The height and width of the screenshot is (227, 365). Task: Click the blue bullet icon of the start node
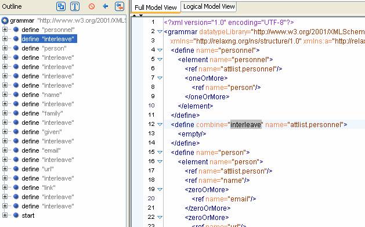tap(16, 215)
